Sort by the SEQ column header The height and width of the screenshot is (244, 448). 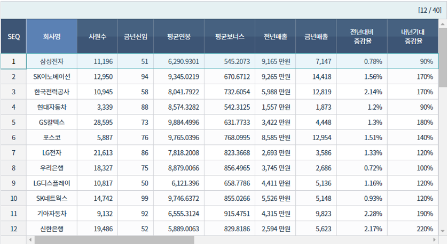pyautogui.click(x=13, y=36)
